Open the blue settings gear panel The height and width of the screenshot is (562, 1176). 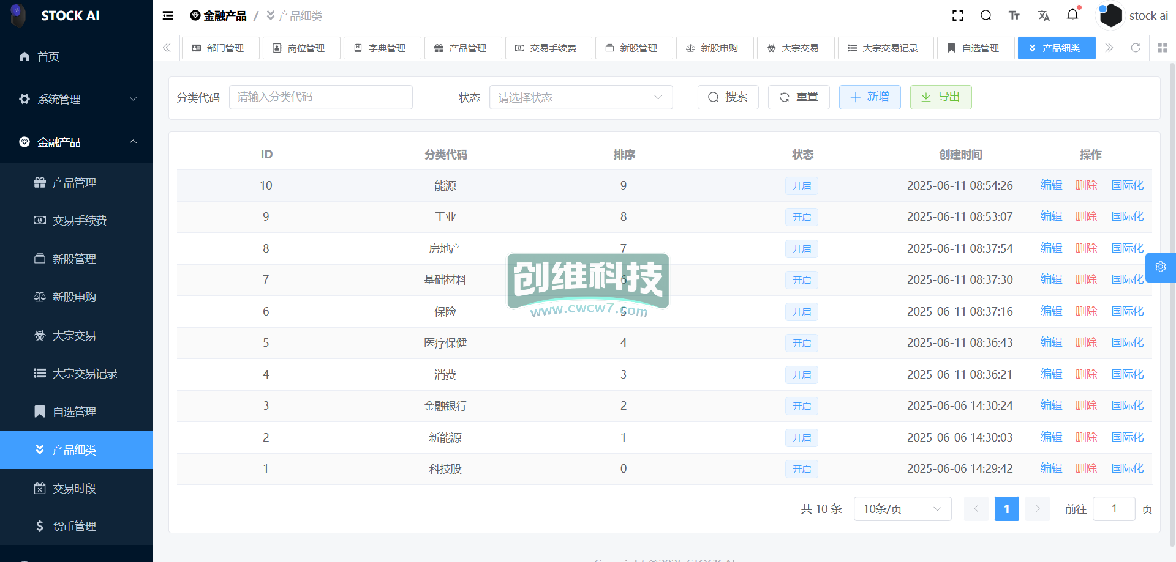coord(1160,267)
